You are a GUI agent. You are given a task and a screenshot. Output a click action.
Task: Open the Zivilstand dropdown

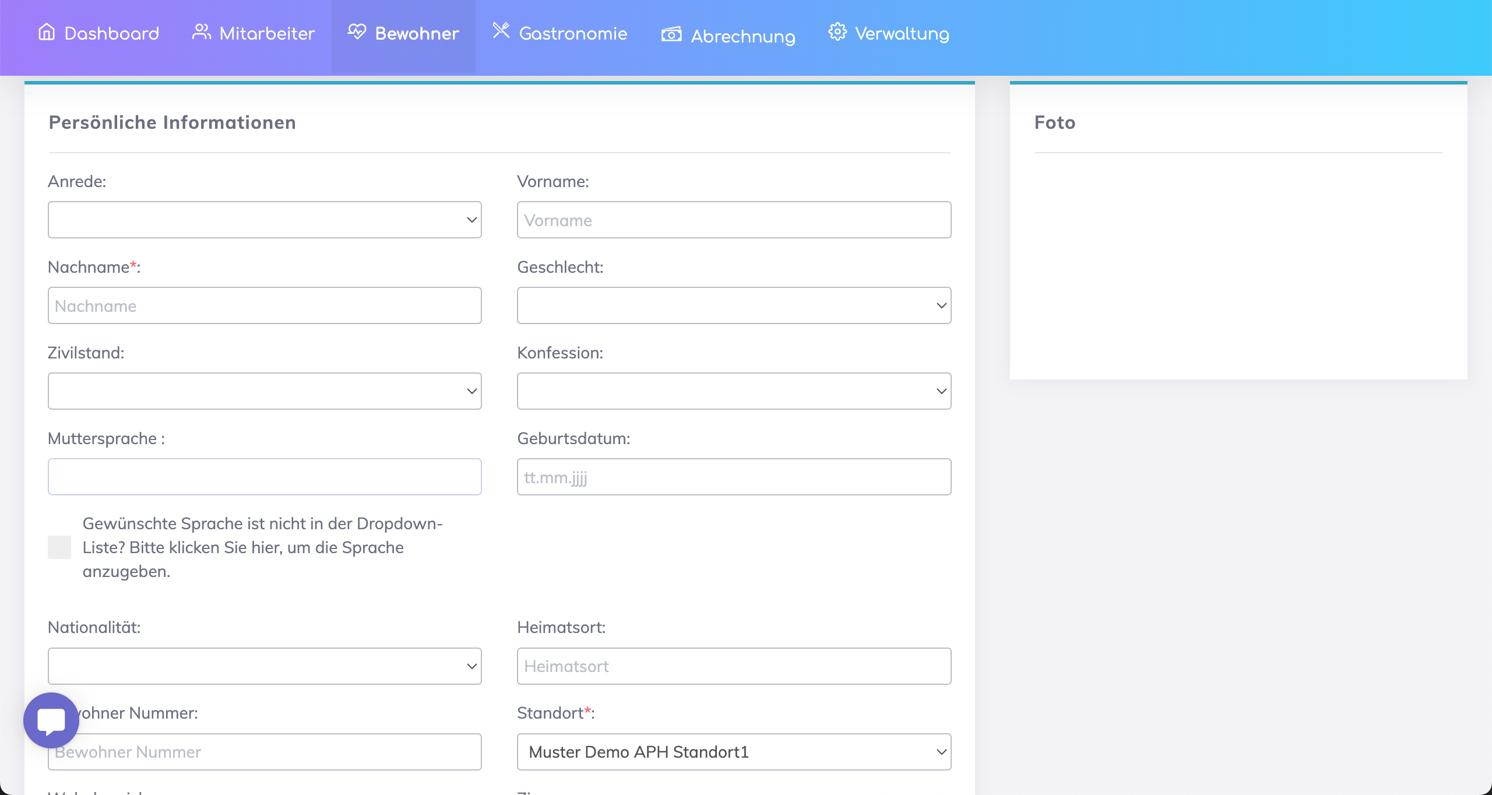(265, 391)
